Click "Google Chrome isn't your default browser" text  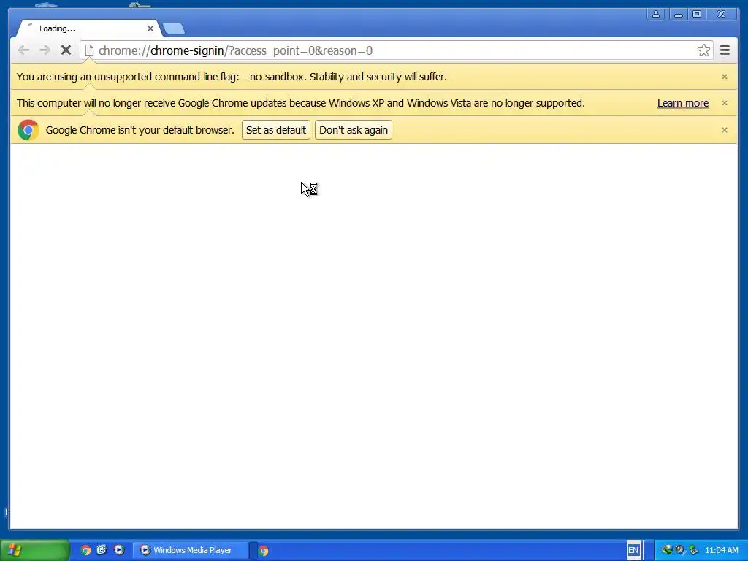(x=140, y=130)
